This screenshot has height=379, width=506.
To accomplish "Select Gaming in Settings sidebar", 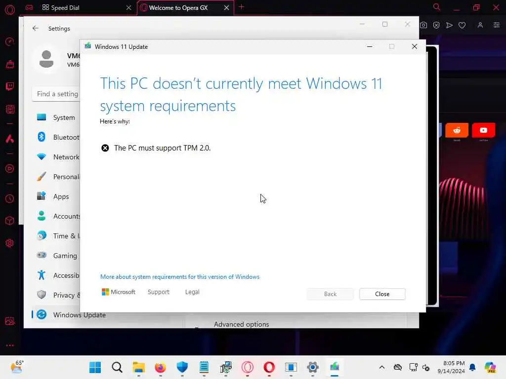I will [x=56, y=256].
